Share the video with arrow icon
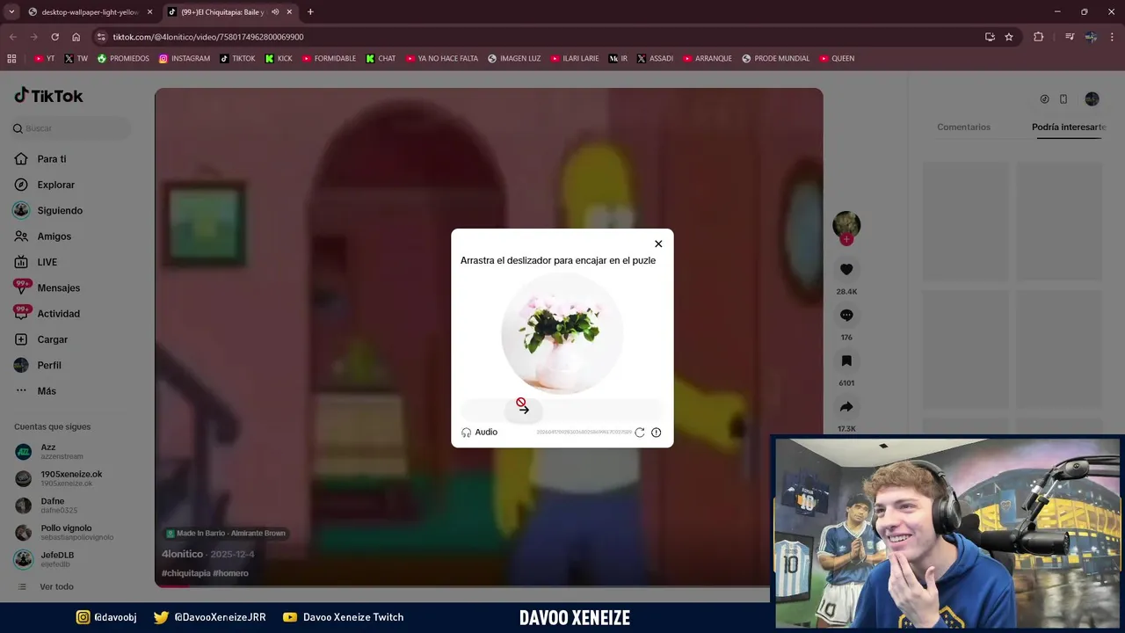This screenshot has width=1125, height=633. [846, 407]
